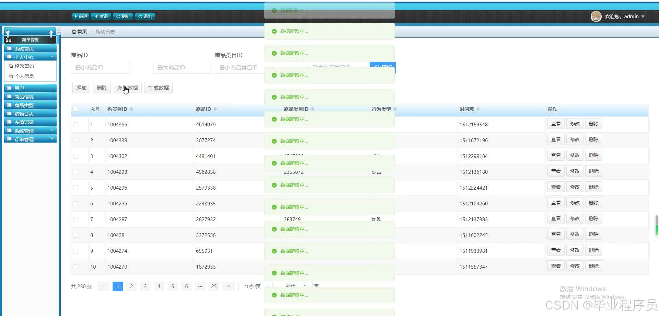Collapse the 个人中心 menu section

coord(30,57)
